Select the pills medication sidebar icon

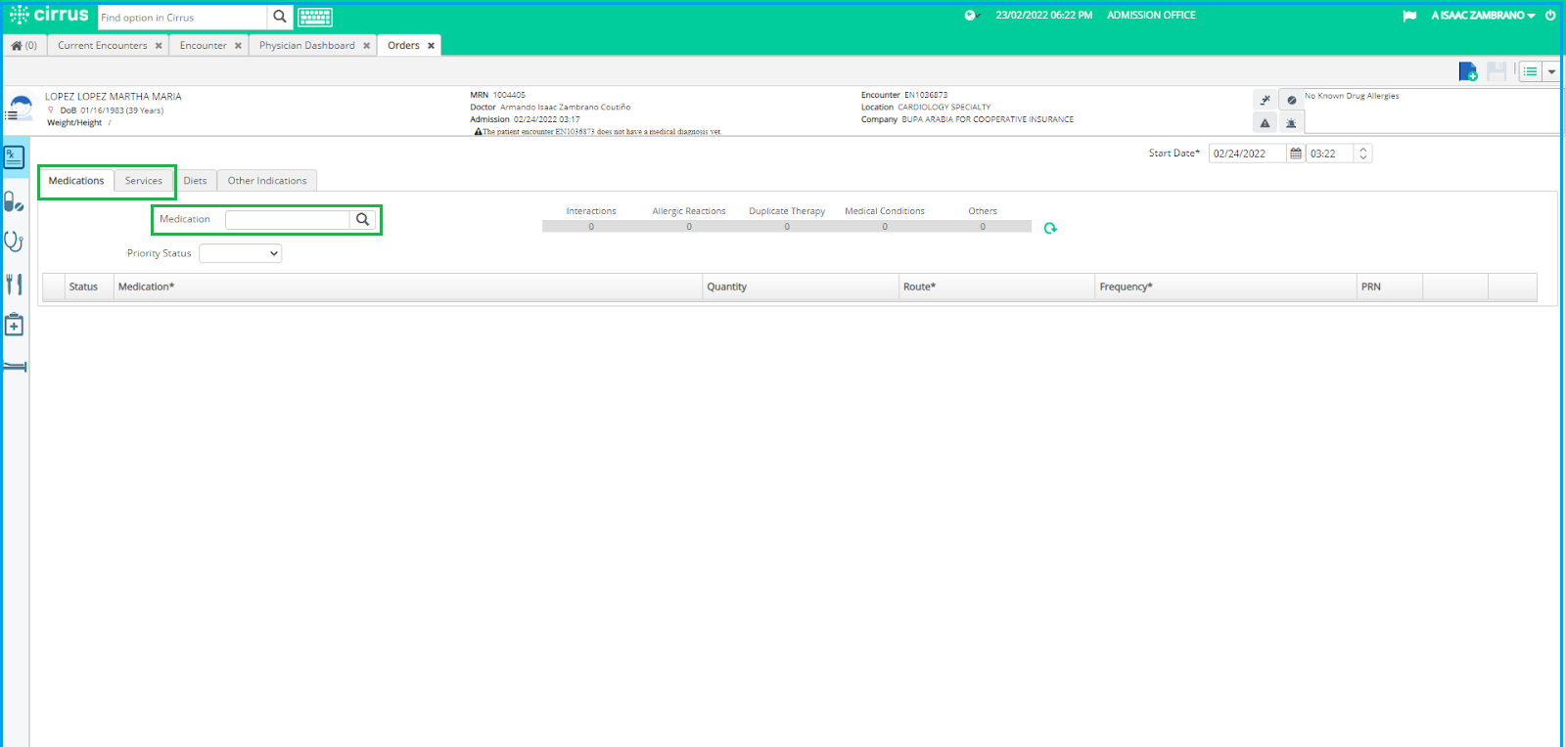pos(14,201)
